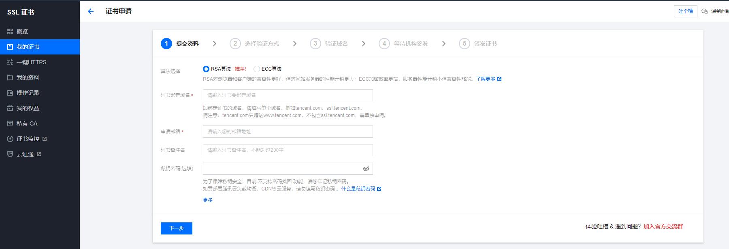Click the 云证通 shield icon
This screenshot has height=249, width=729.
pyautogui.click(x=10, y=154)
